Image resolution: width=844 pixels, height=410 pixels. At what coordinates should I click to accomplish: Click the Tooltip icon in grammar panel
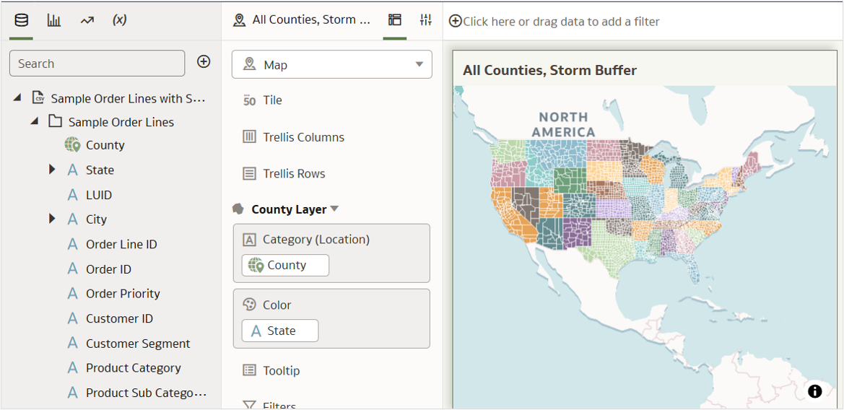(x=249, y=370)
